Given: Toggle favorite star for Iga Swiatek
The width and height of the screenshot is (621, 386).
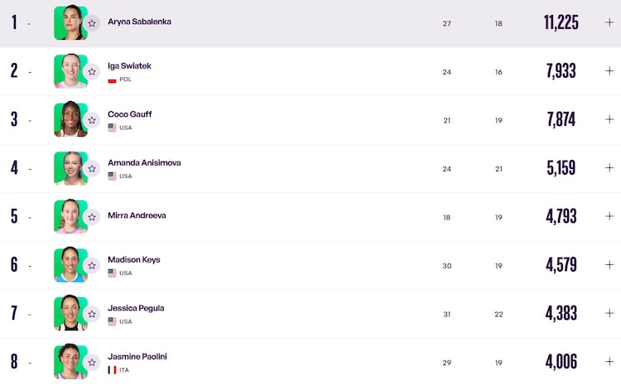Looking at the screenshot, I should 92,72.
